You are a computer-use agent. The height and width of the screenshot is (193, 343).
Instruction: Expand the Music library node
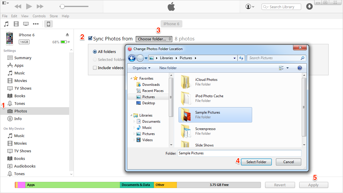[x=134, y=128]
